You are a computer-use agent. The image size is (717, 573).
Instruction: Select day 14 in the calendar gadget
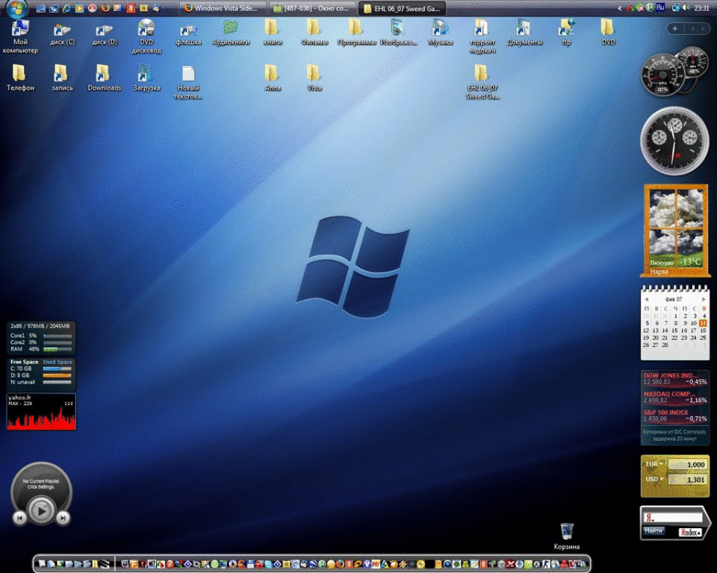(x=665, y=331)
